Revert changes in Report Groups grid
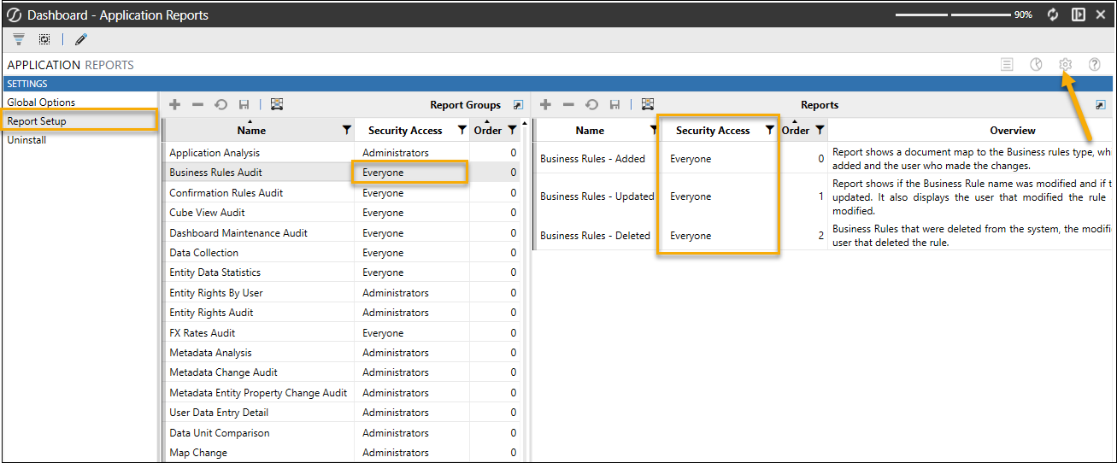Screen dimensions: 1117x463 (220, 104)
